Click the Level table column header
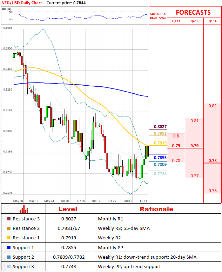222x272 pixels. tap(68, 209)
